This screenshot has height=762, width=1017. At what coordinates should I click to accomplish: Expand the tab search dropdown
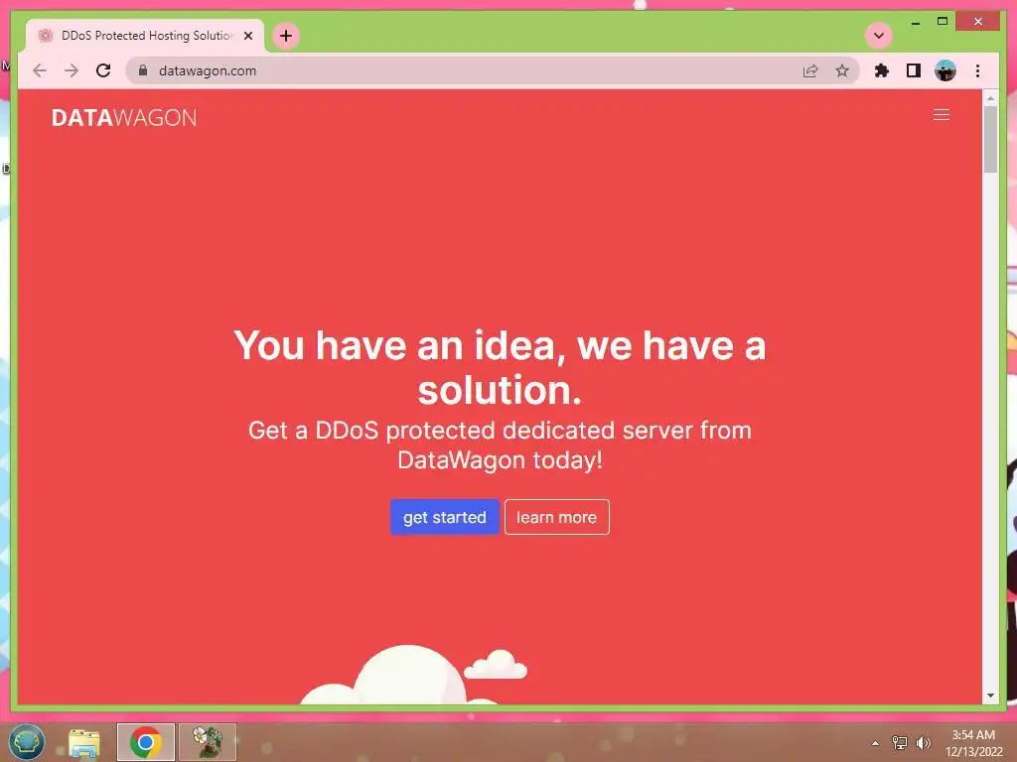(879, 36)
